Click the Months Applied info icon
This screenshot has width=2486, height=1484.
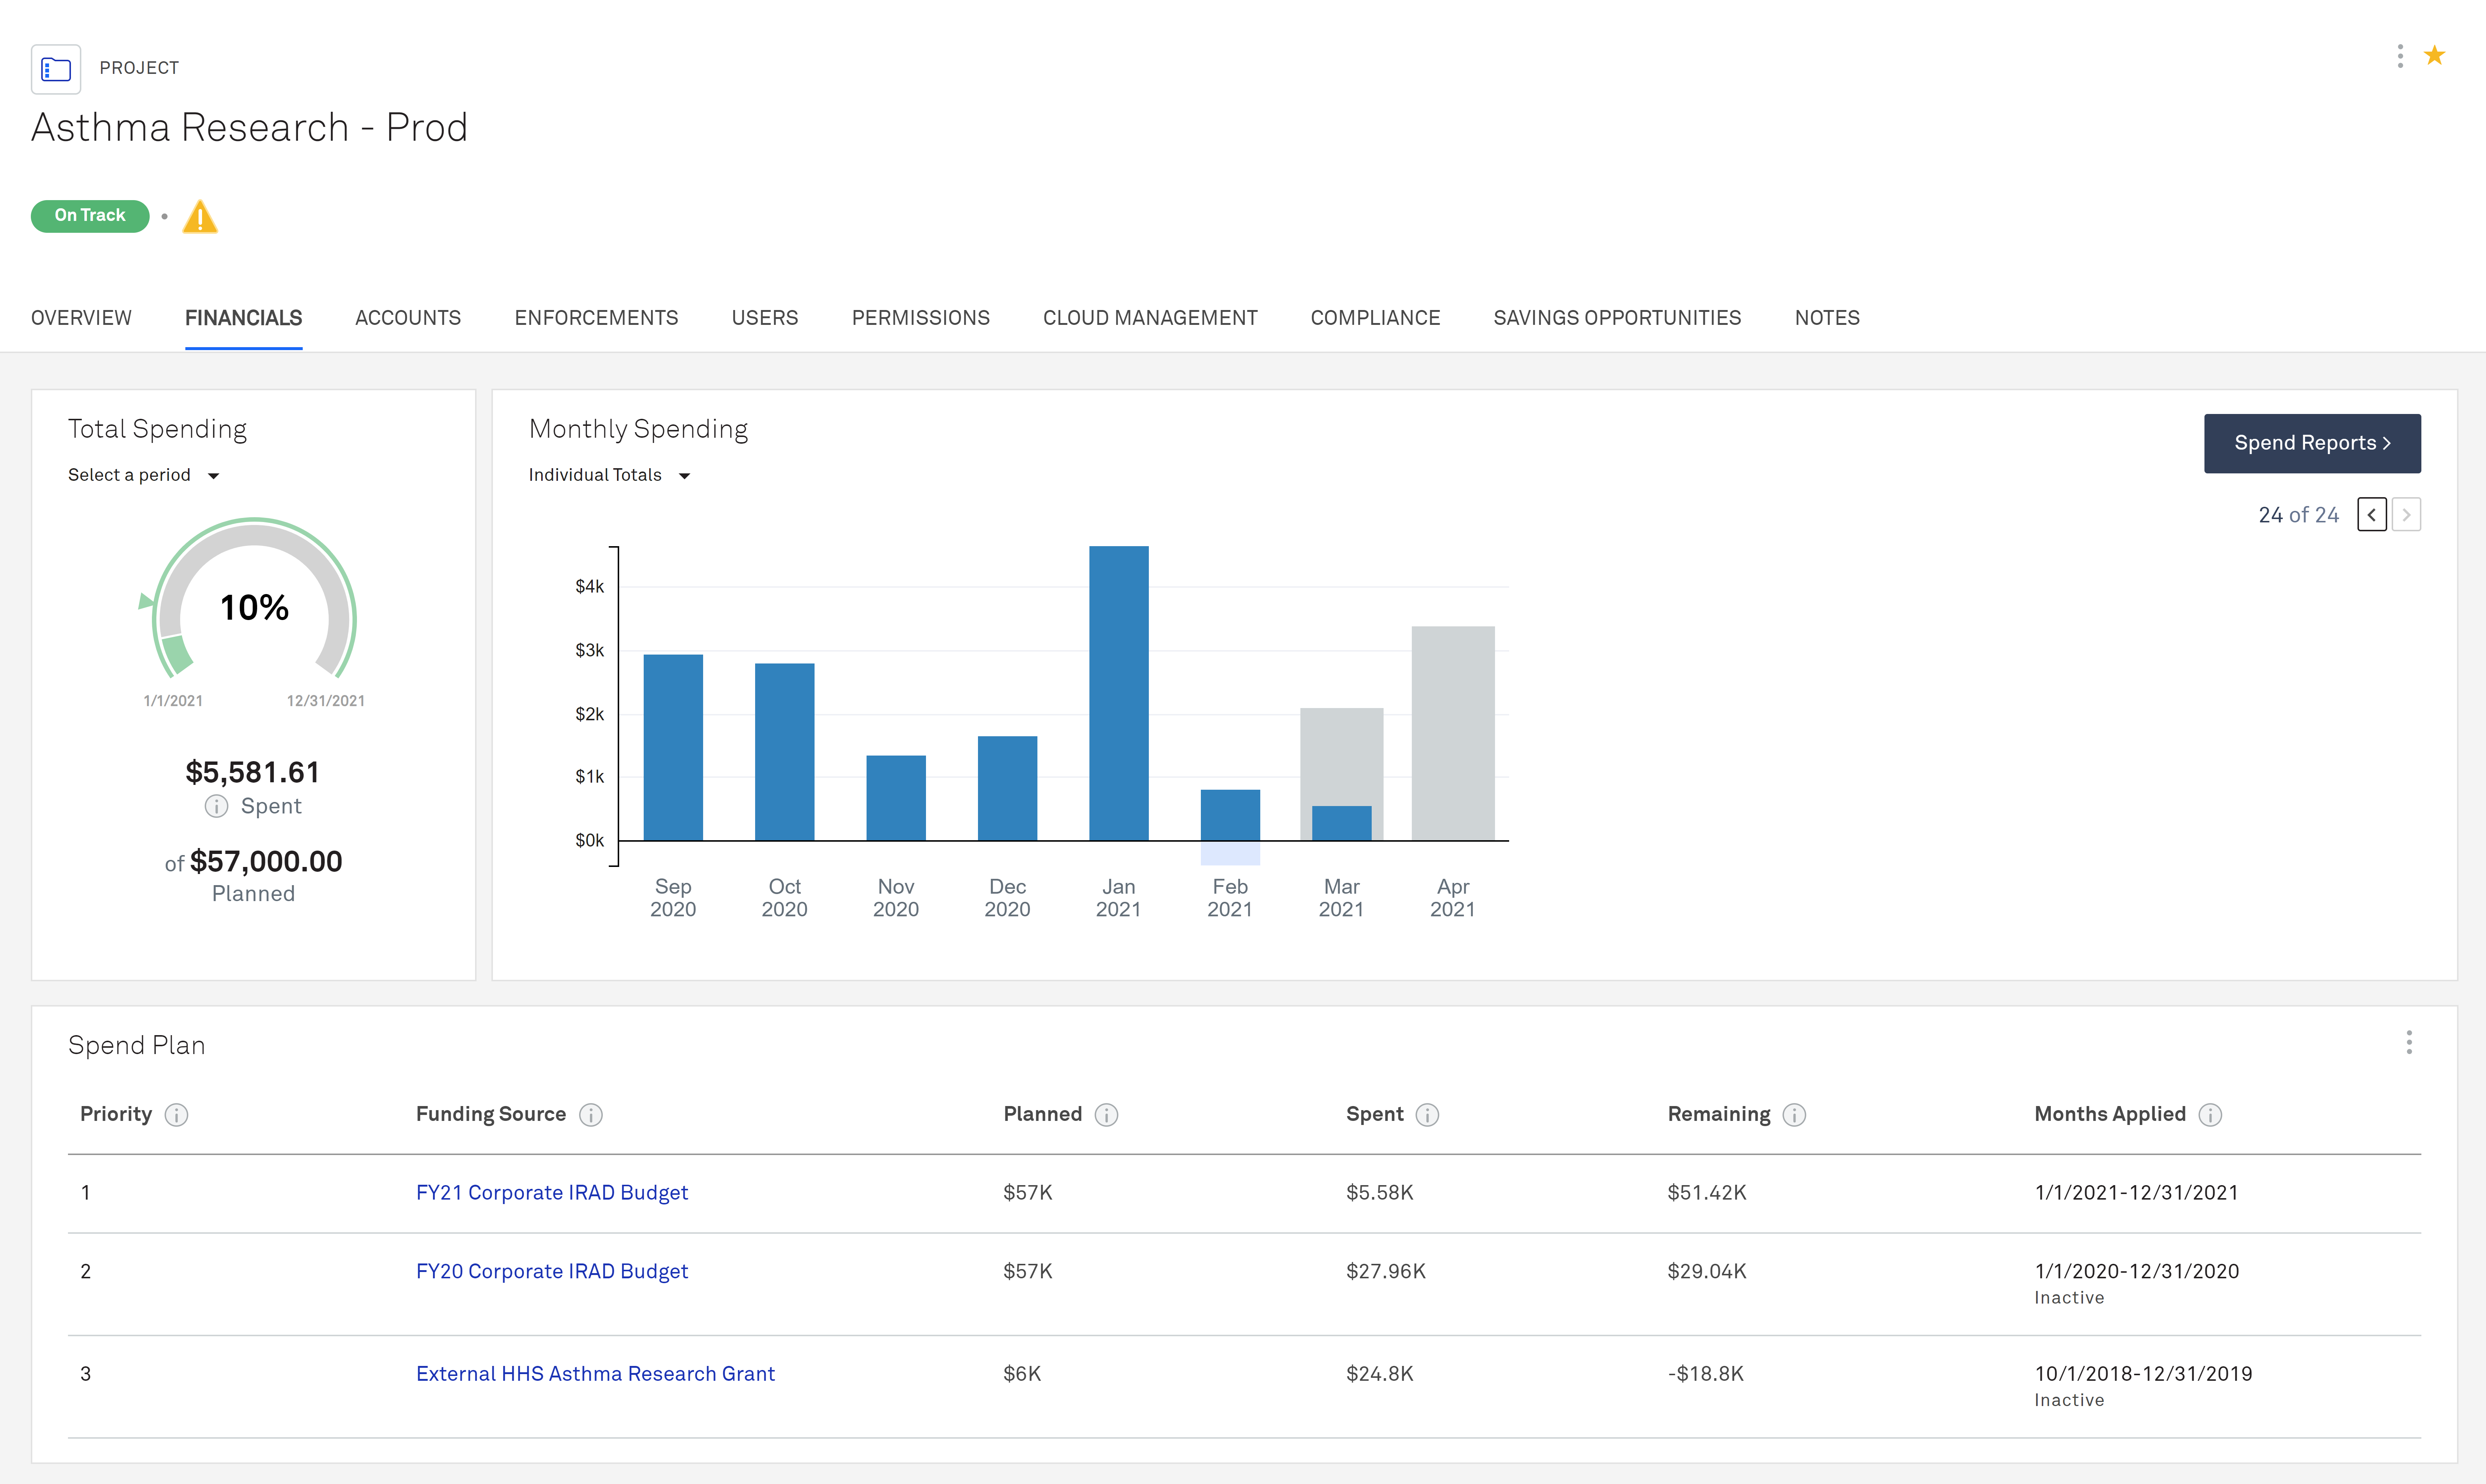(2212, 1114)
